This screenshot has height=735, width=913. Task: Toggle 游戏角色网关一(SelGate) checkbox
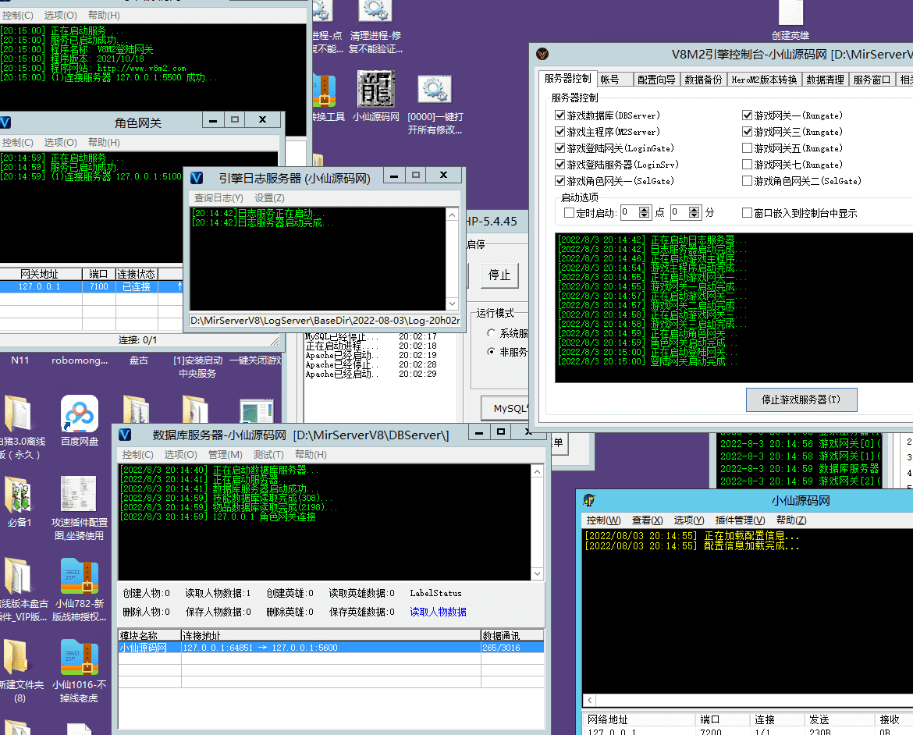560,180
